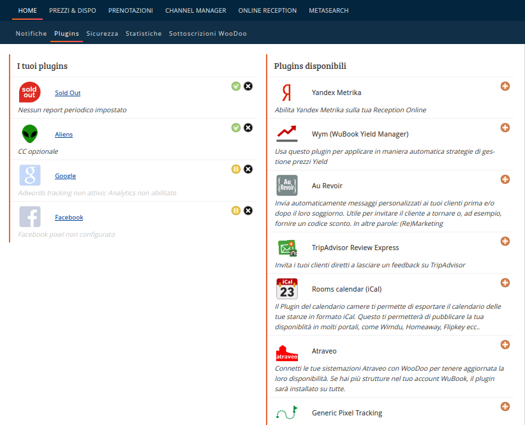The height and width of the screenshot is (425, 525).
Task: Open the Google plugin link
Action: tap(65, 176)
